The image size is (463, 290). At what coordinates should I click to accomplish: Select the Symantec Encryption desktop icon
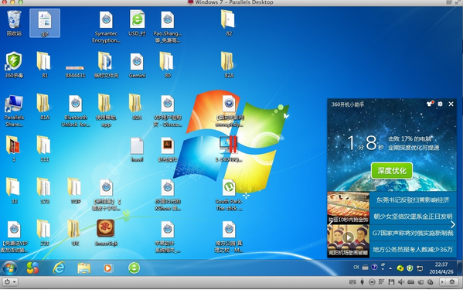point(106,26)
